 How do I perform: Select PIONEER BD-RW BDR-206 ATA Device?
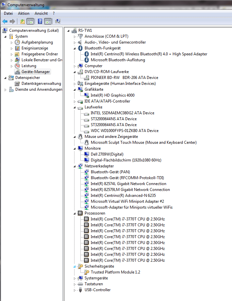pos(124,78)
